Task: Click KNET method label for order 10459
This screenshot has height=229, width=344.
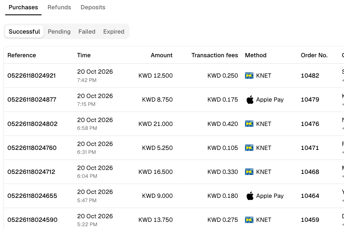Action: 264,220
